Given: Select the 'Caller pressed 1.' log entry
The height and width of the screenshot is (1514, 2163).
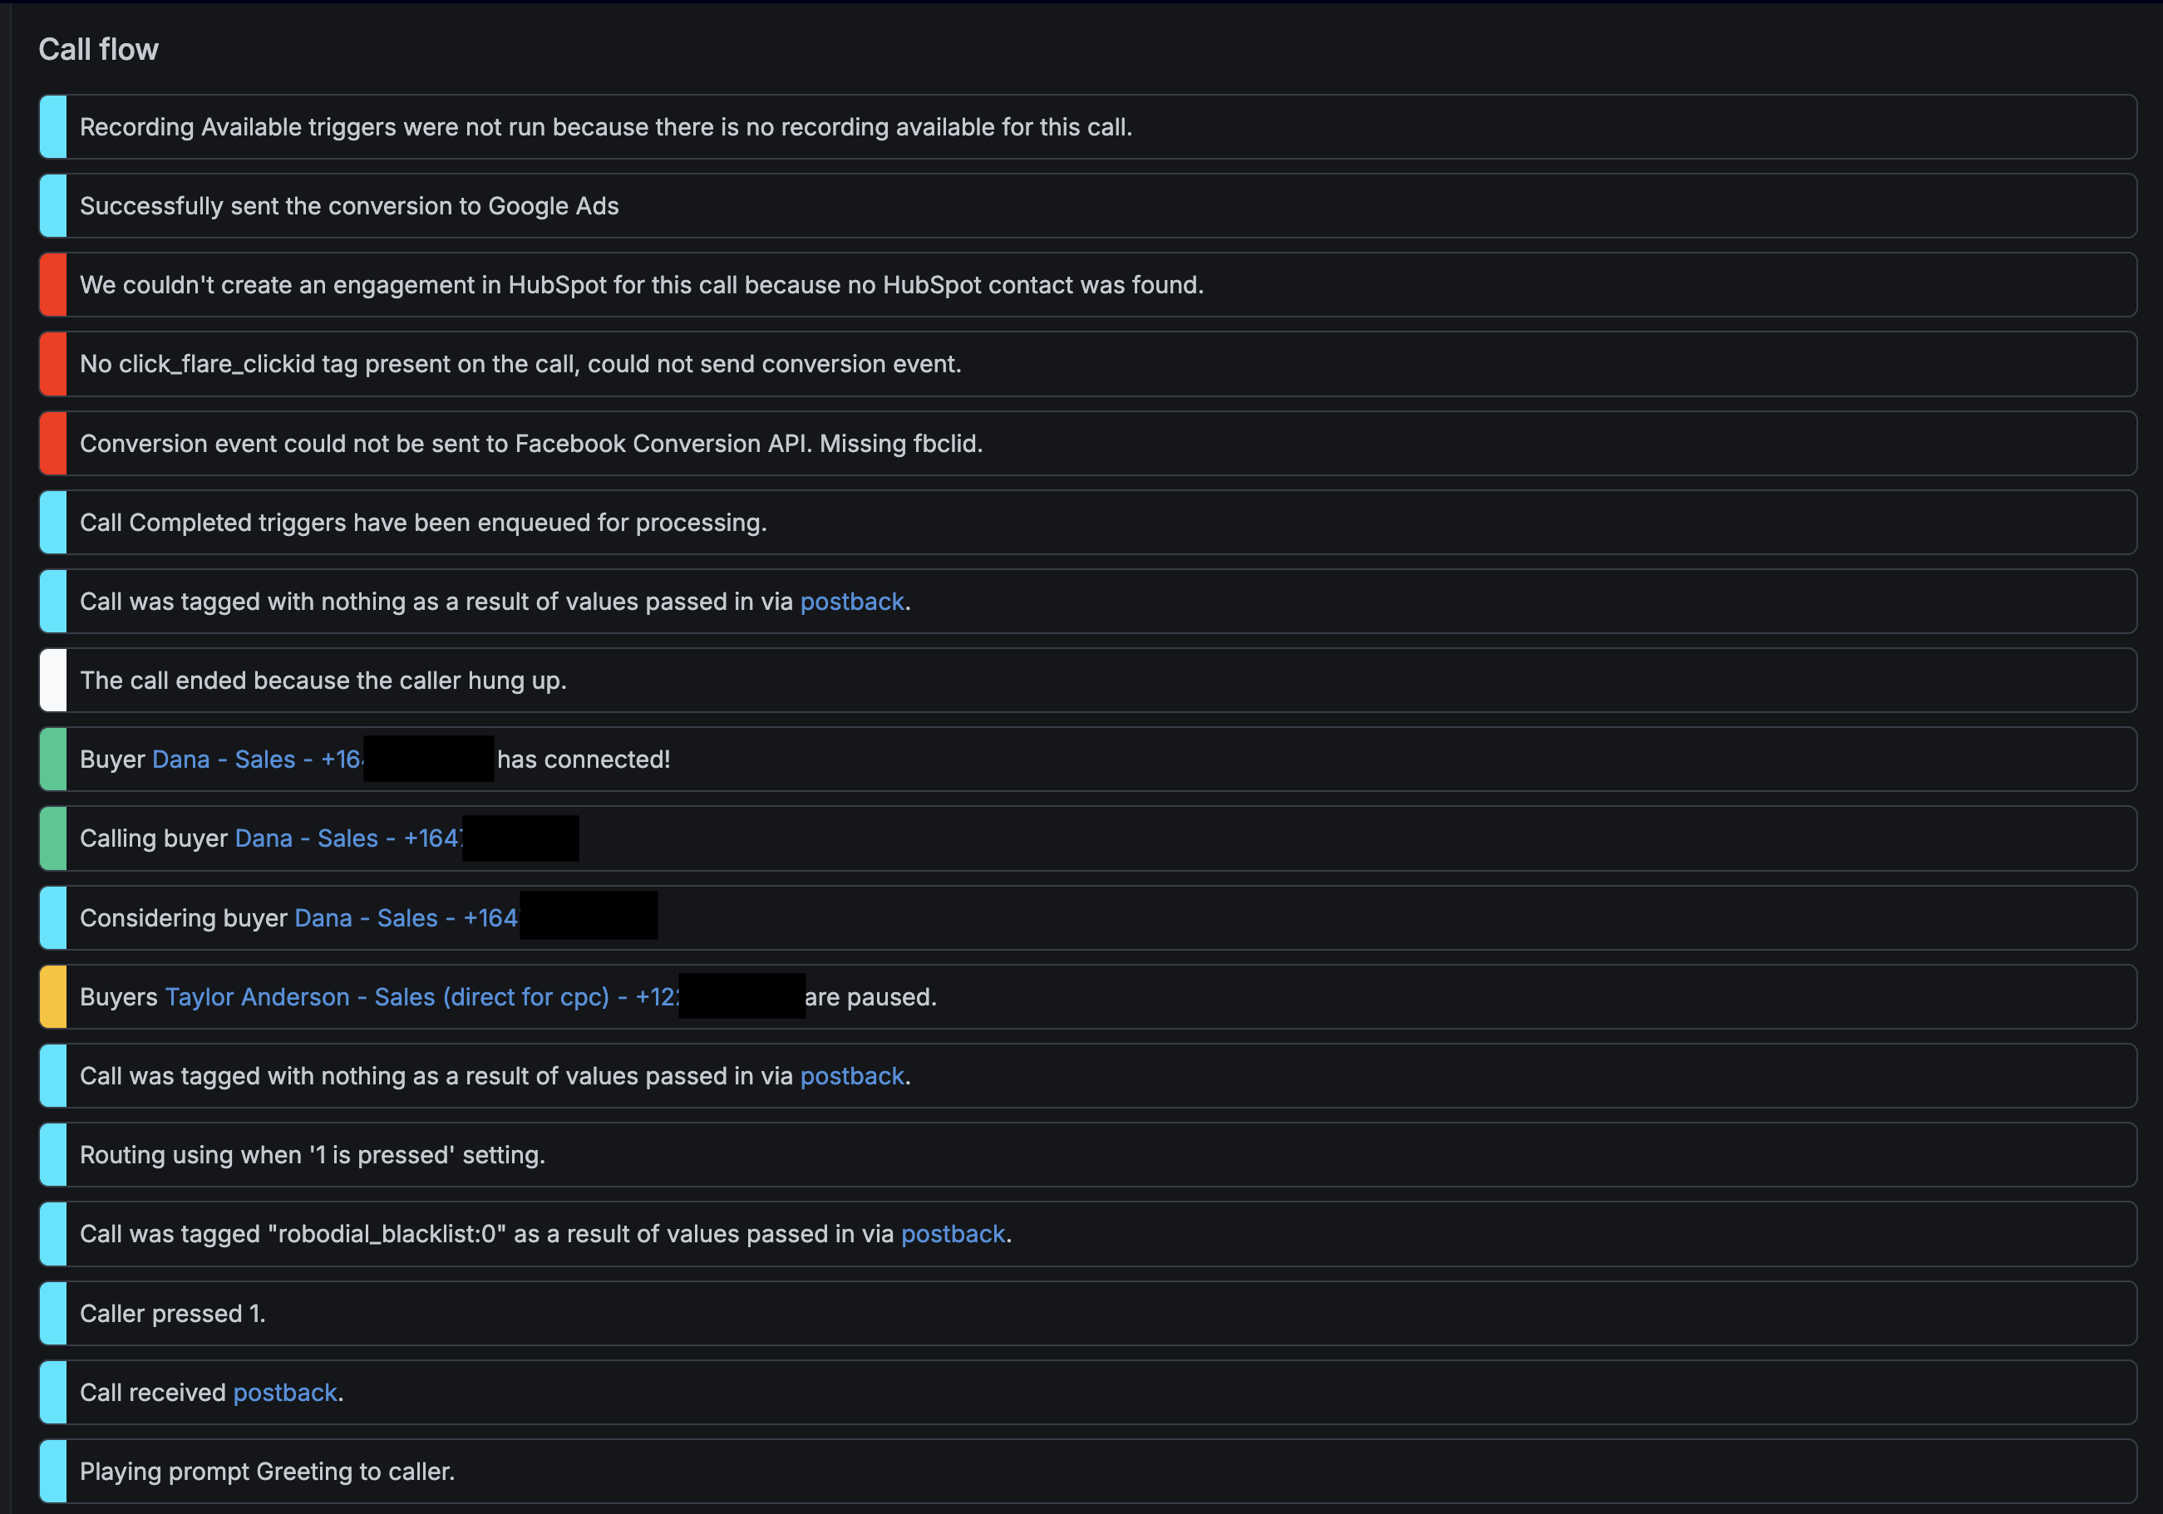Looking at the screenshot, I should (172, 1313).
